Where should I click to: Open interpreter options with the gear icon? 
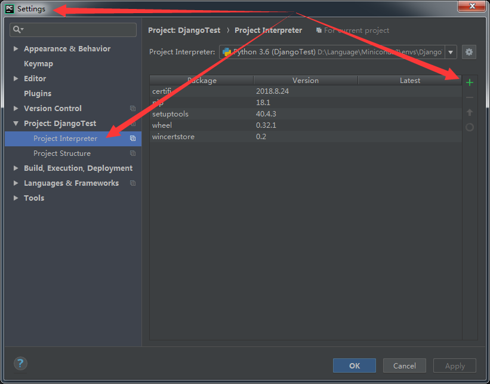click(469, 52)
